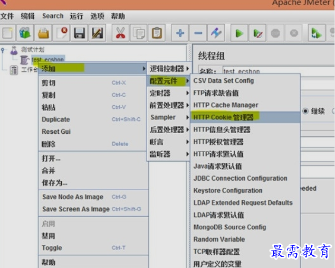This screenshot has width=335, height=268.
Task: Open the 文件 menu
Action: point(7,16)
